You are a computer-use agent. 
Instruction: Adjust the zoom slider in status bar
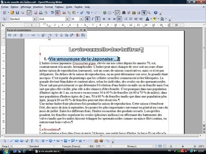click(x=183, y=146)
